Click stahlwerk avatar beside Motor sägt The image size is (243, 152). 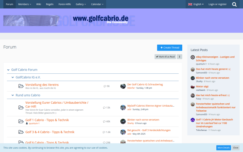point(193,87)
